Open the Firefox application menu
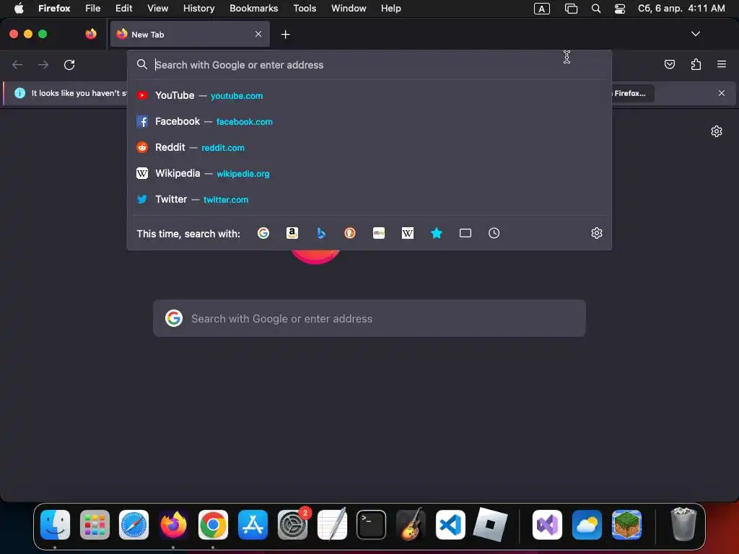This screenshot has width=739, height=554. [x=54, y=9]
